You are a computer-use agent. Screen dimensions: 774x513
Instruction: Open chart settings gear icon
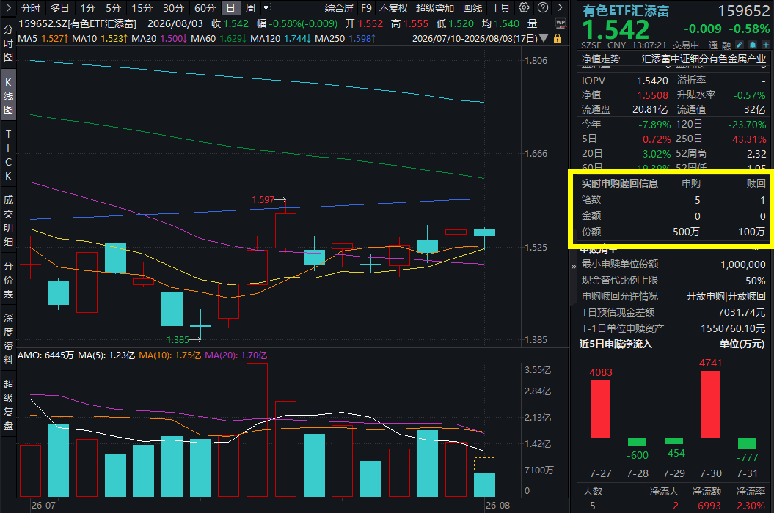click(524, 7)
